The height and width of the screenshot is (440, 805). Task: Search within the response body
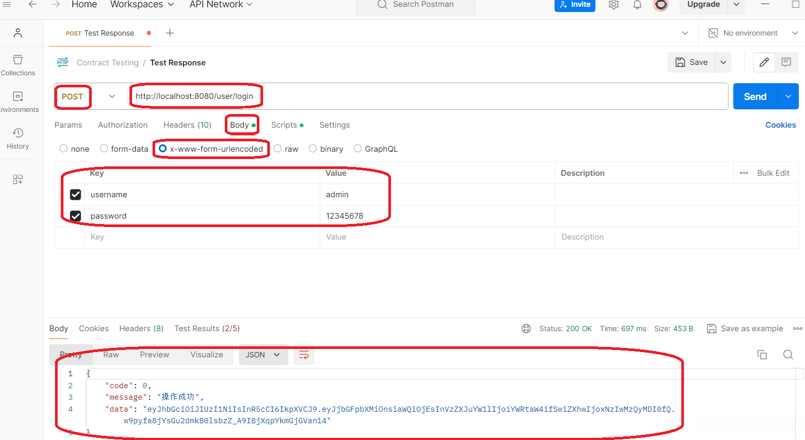pyautogui.click(x=788, y=355)
